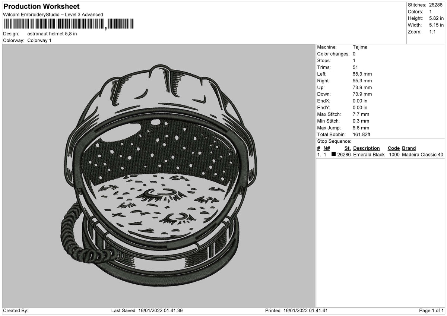The image size is (447, 316).
Task: Click the Description column header
Action: pyautogui.click(x=367, y=148)
